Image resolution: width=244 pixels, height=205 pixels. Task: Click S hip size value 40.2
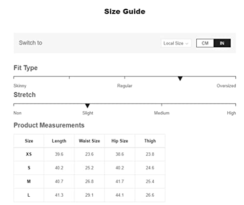point(120,168)
